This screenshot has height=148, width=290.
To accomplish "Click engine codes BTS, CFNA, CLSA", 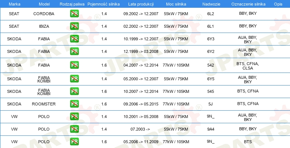I will pyautogui.click(x=248, y=66).
